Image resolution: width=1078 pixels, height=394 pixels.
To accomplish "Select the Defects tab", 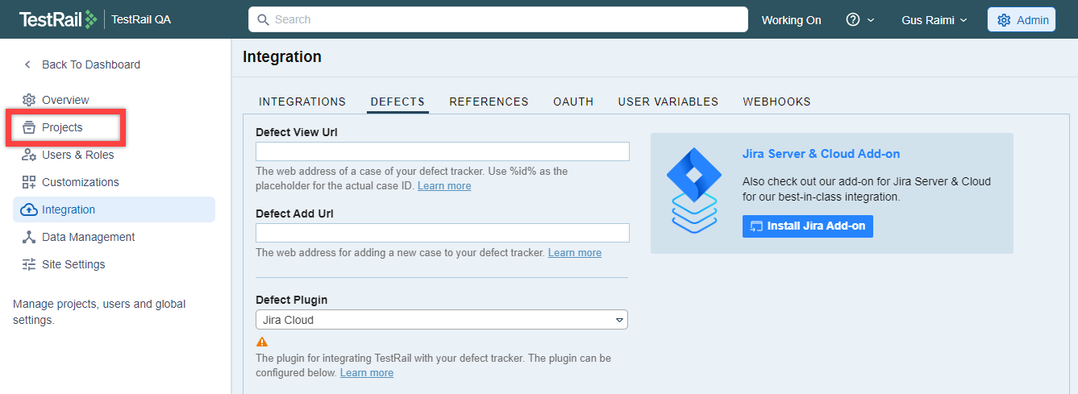I will click(397, 102).
